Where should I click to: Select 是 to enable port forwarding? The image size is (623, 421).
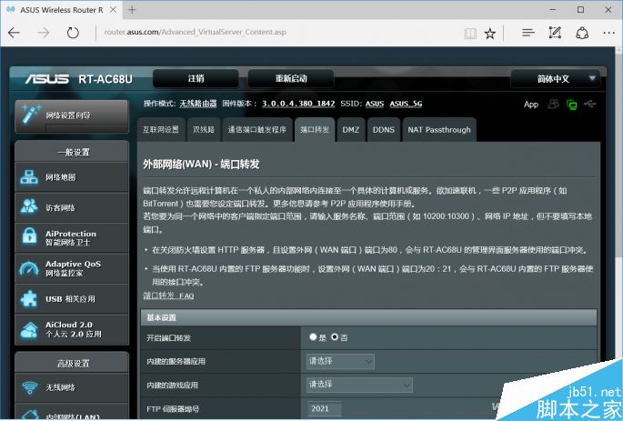coord(313,337)
